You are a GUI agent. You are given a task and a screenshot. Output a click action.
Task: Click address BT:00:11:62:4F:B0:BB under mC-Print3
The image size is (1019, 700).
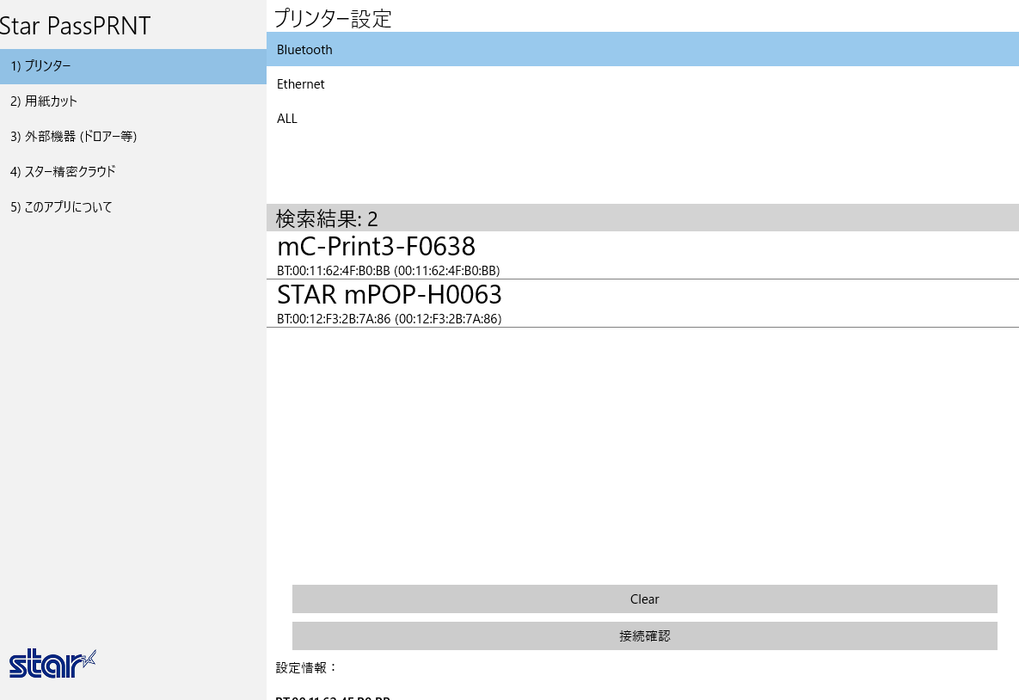click(x=388, y=270)
